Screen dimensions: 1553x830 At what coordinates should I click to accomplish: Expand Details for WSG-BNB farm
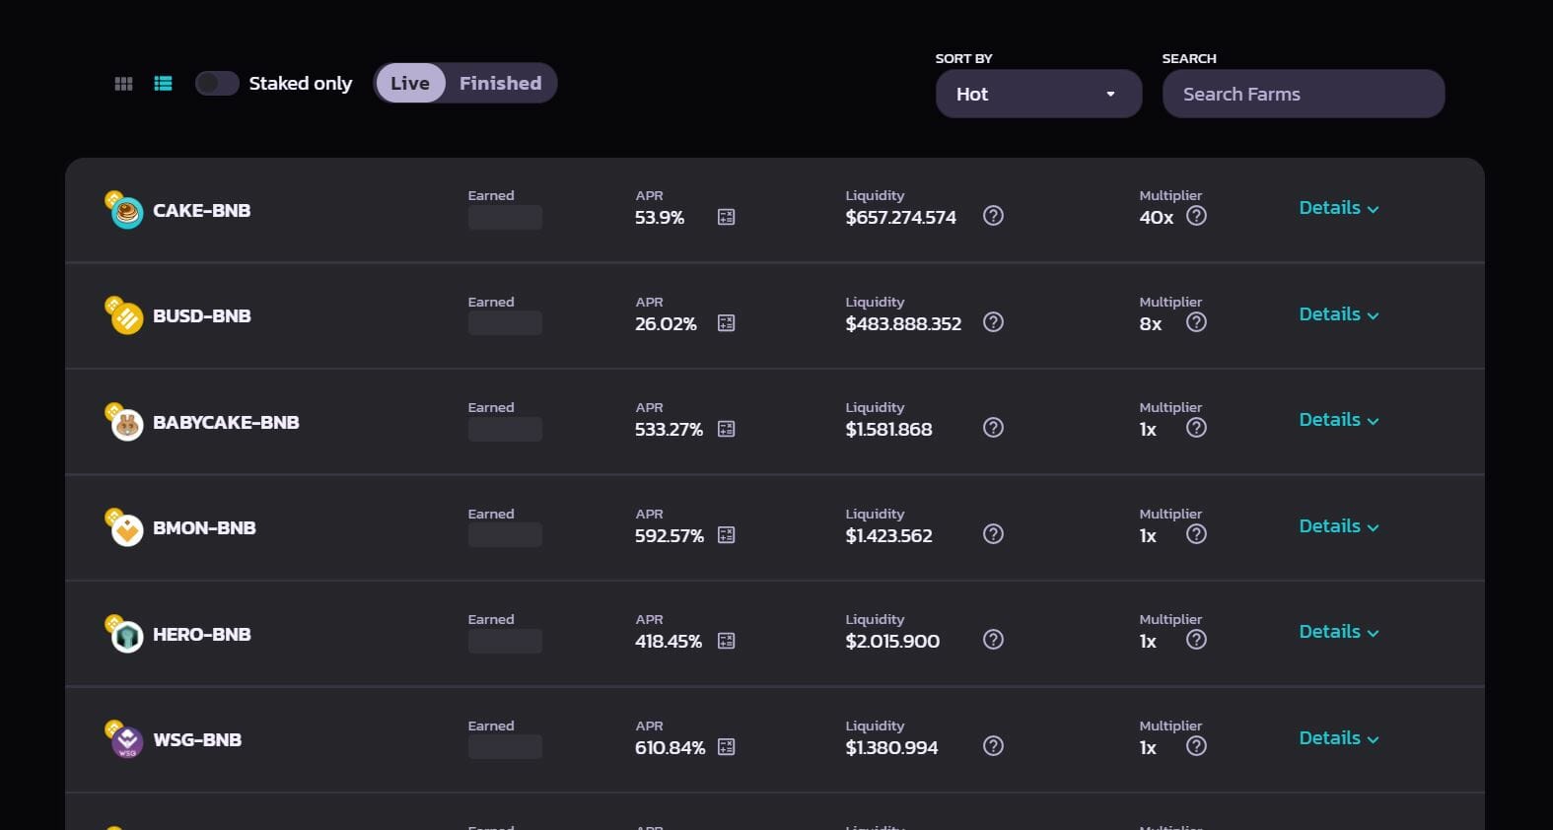1339,738
